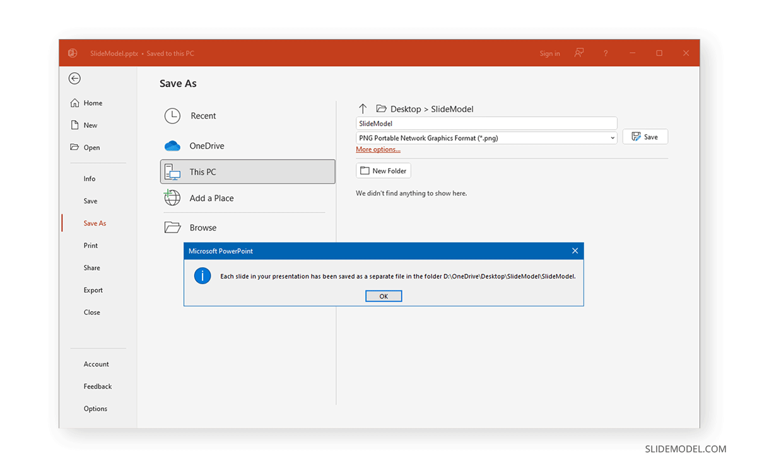
Task: Click OK in the PowerPoint dialog
Action: (384, 296)
